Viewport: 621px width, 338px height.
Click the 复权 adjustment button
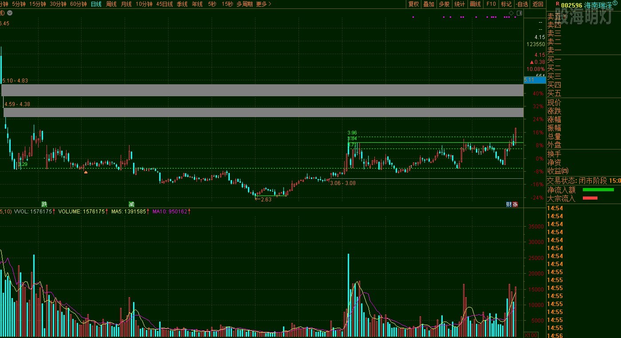coord(413,4)
